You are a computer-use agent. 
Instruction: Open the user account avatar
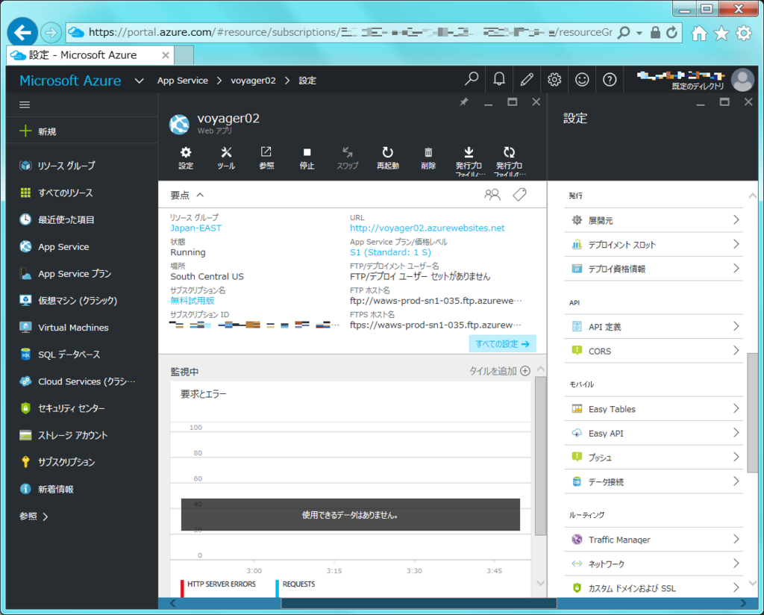(x=742, y=80)
